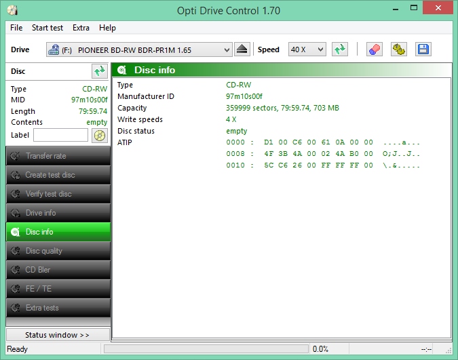458x360 pixels.
Task: Click the Length value 79:59.74 in Disc panel
Action: pos(93,111)
